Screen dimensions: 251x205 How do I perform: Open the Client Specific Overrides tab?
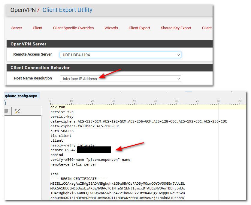click(x=73, y=28)
